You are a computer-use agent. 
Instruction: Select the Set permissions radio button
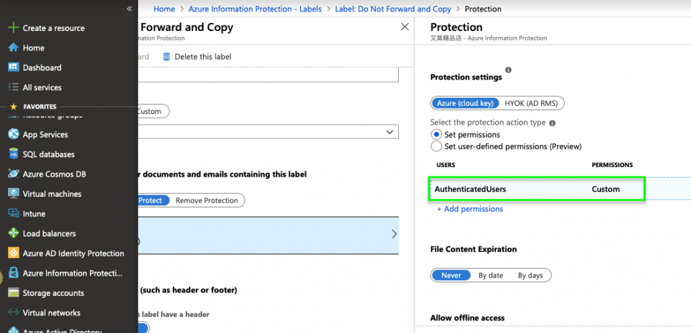pyautogui.click(x=436, y=135)
